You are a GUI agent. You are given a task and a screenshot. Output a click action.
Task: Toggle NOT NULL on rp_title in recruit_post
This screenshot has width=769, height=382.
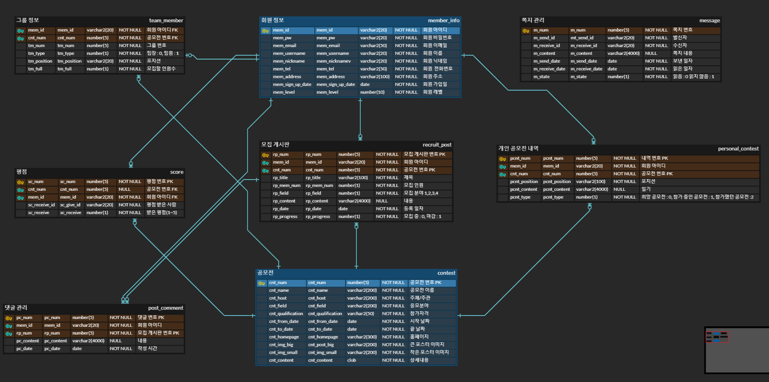[387, 177]
